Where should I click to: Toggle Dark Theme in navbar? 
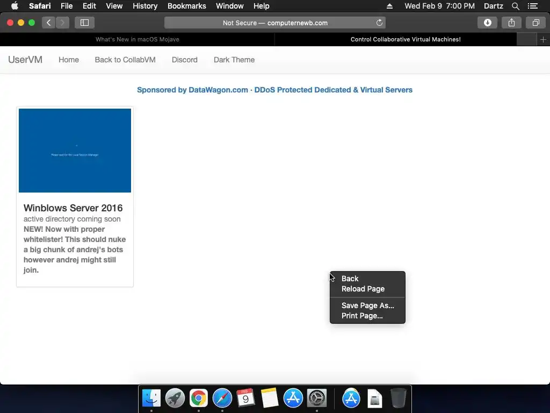point(234,60)
